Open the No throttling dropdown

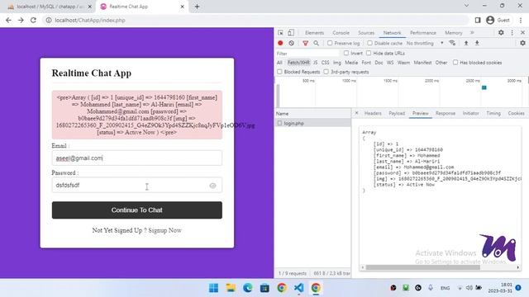[425, 43]
